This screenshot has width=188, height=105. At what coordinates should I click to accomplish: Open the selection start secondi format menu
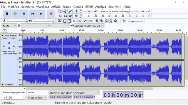pyautogui.click(x=71, y=97)
